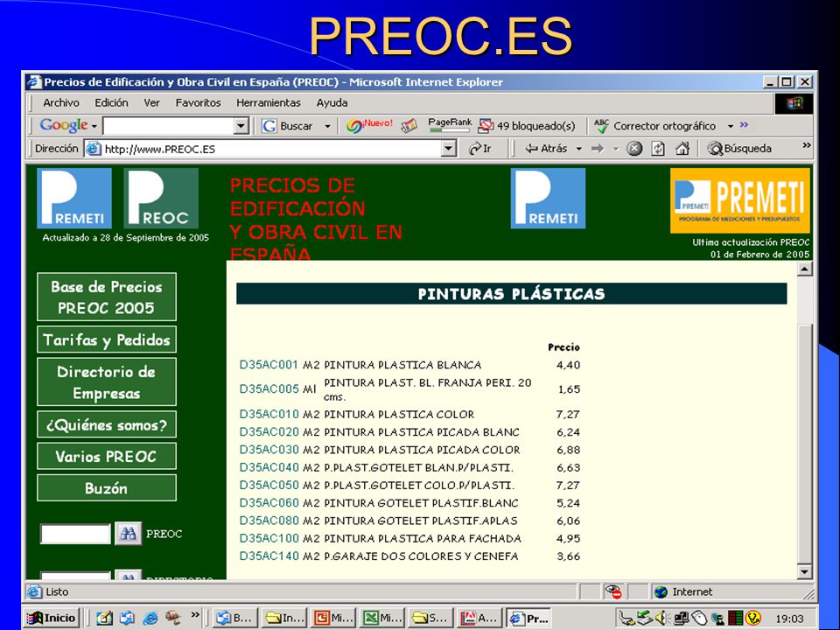Click the content scrollbar up arrow

[805, 269]
